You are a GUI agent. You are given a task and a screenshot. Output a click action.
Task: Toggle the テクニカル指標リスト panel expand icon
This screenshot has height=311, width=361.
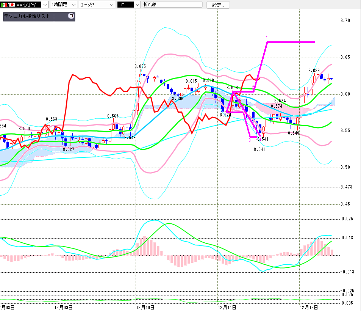point(70,16)
